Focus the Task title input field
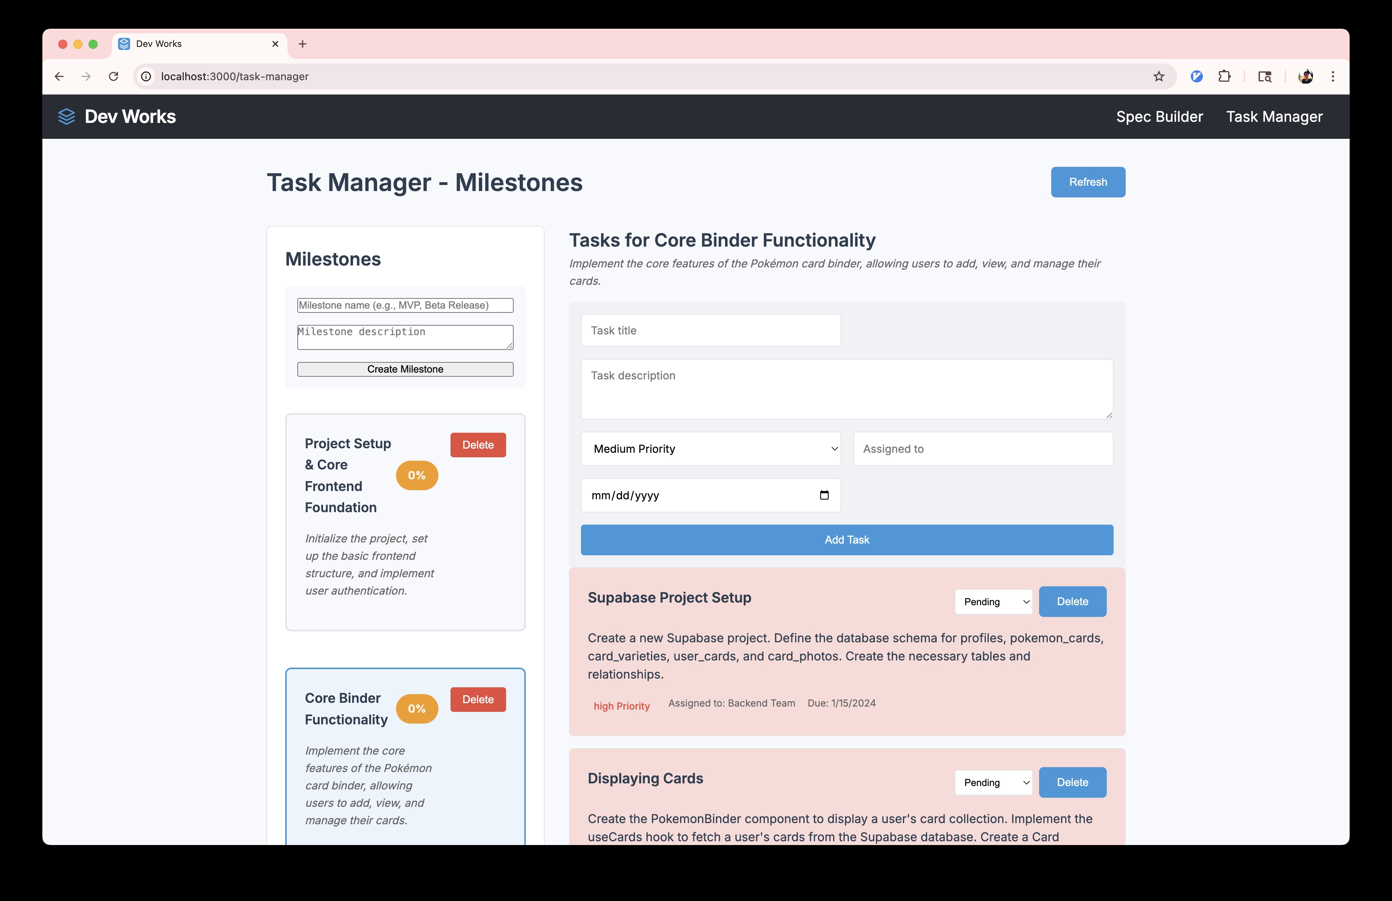This screenshot has height=901, width=1392. (x=710, y=330)
